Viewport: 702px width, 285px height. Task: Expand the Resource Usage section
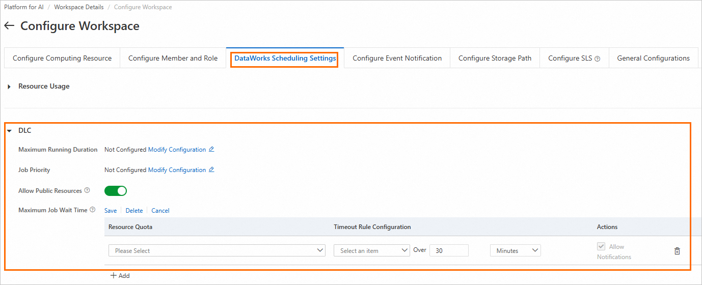click(x=9, y=87)
